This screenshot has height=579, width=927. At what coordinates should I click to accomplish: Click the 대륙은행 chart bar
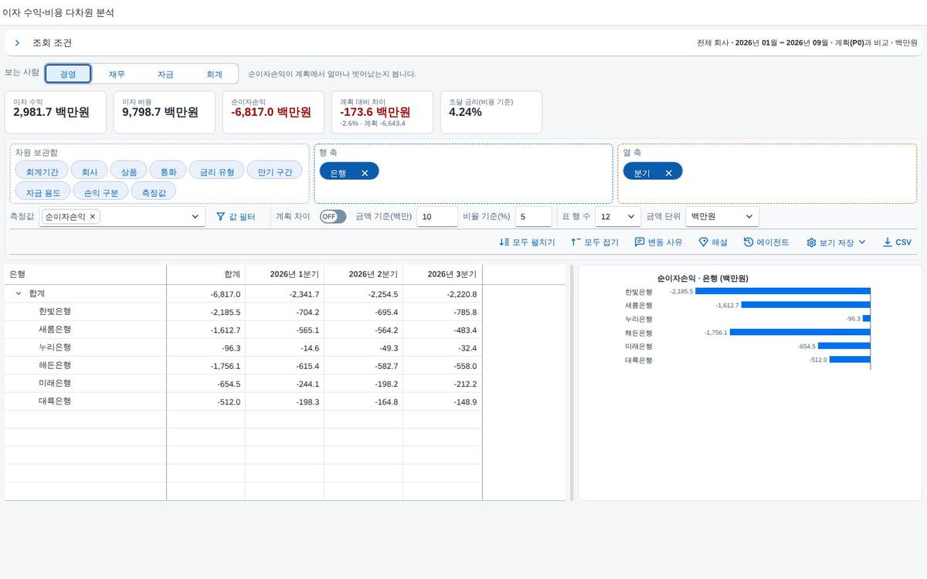click(x=850, y=360)
